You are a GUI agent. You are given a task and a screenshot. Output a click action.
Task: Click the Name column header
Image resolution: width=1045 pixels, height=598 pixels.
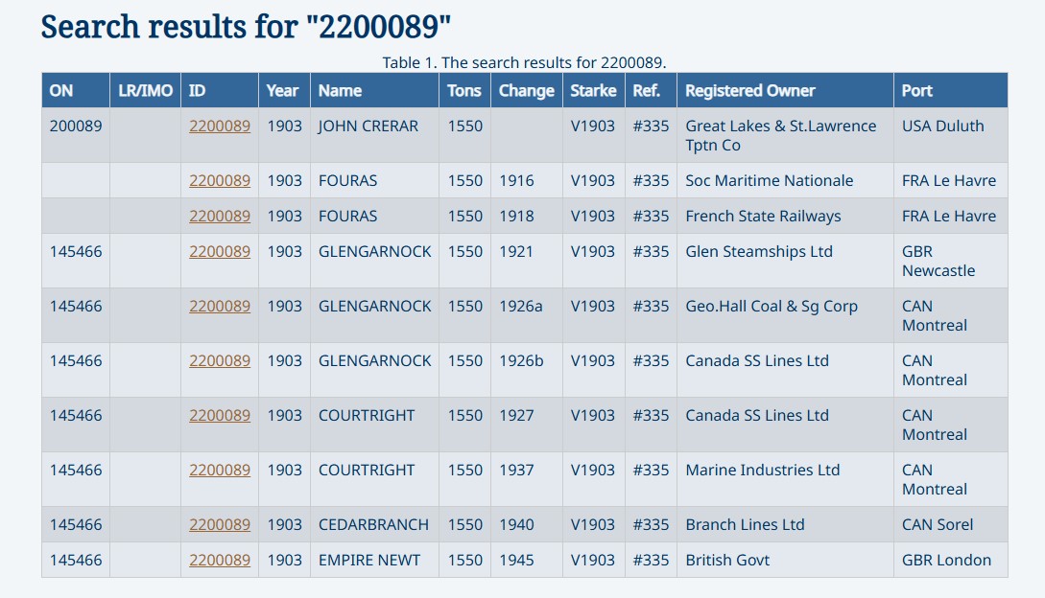click(x=374, y=91)
